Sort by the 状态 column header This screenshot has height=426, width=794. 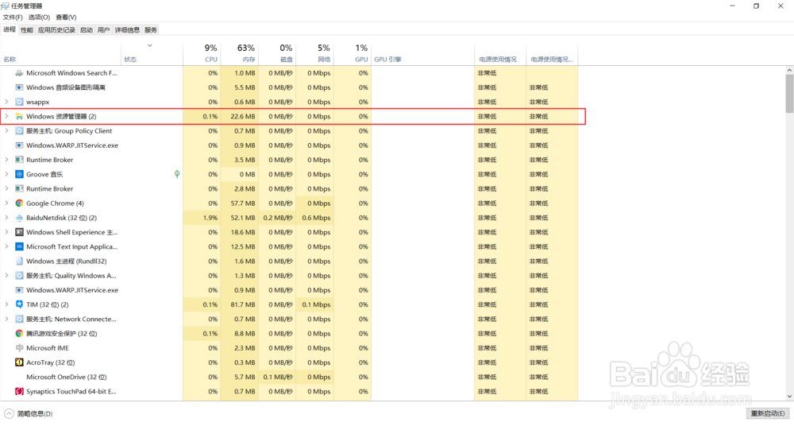pos(152,52)
